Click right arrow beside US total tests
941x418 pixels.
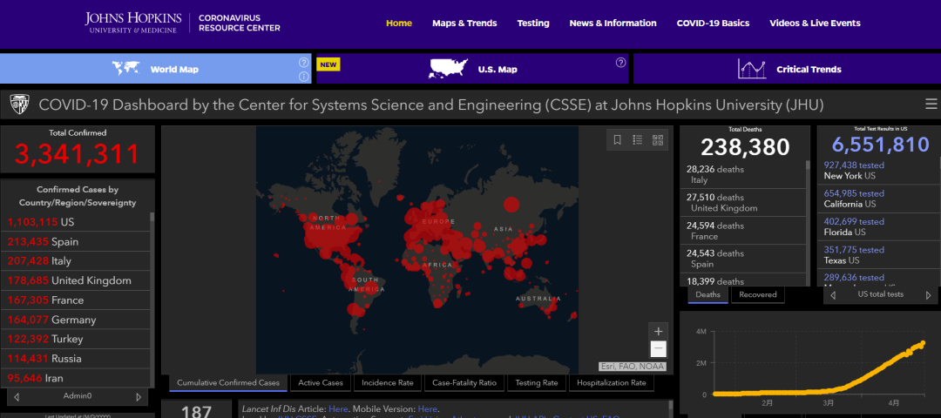click(929, 295)
